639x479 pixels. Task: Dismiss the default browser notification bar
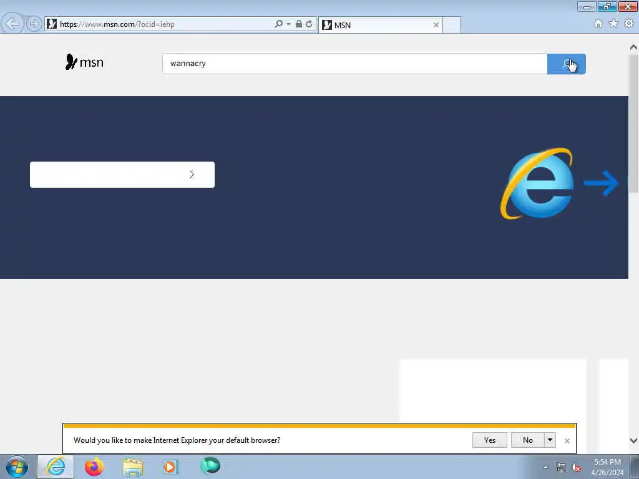[x=567, y=441]
